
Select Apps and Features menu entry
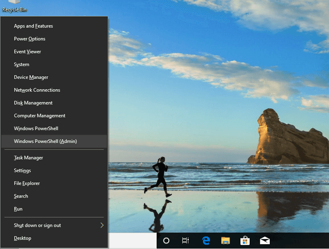(x=33, y=26)
